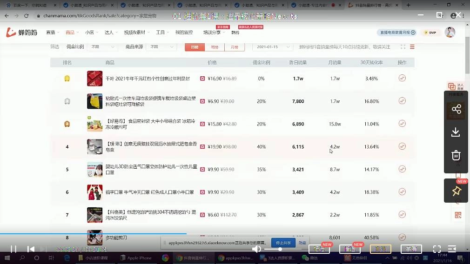
Task: Expand the 工具 navigation menu
Action: (x=162, y=33)
